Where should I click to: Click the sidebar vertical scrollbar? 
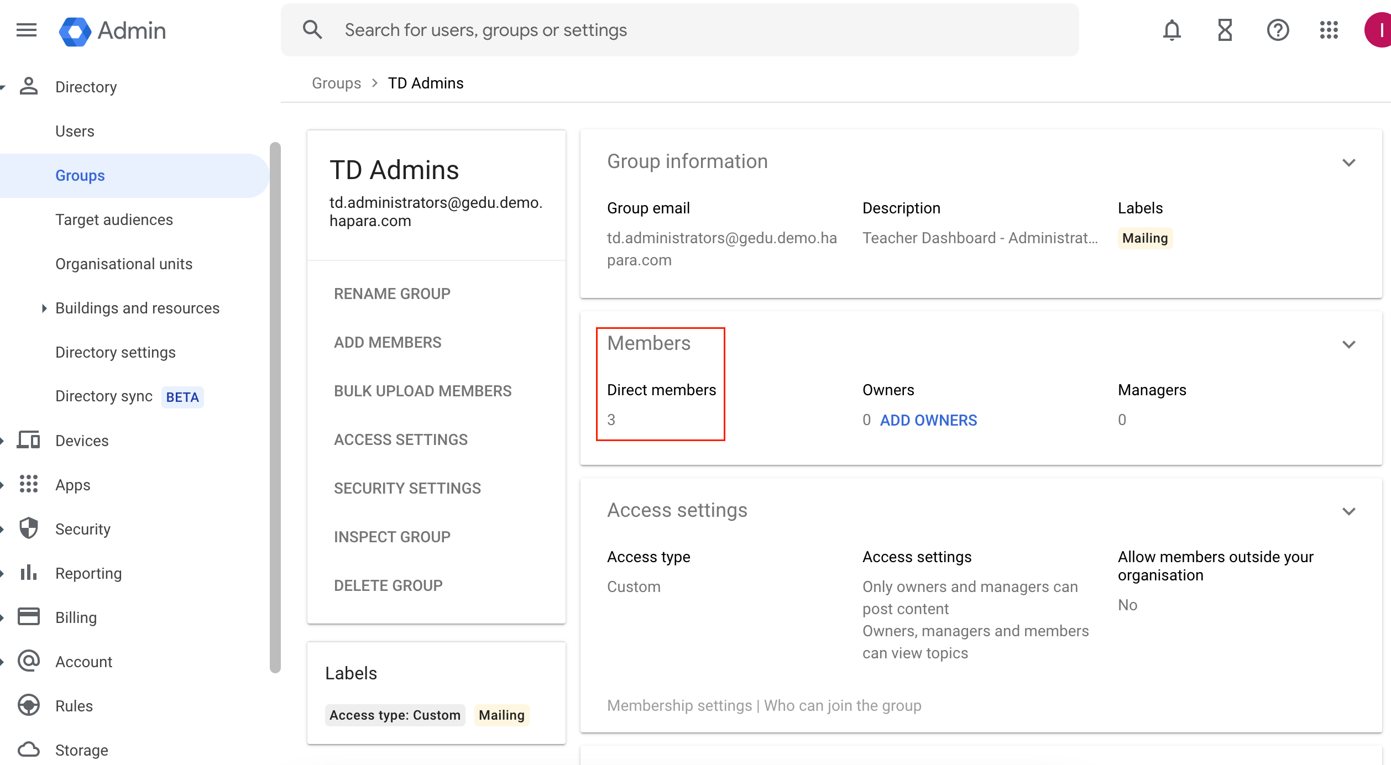(x=275, y=407)
